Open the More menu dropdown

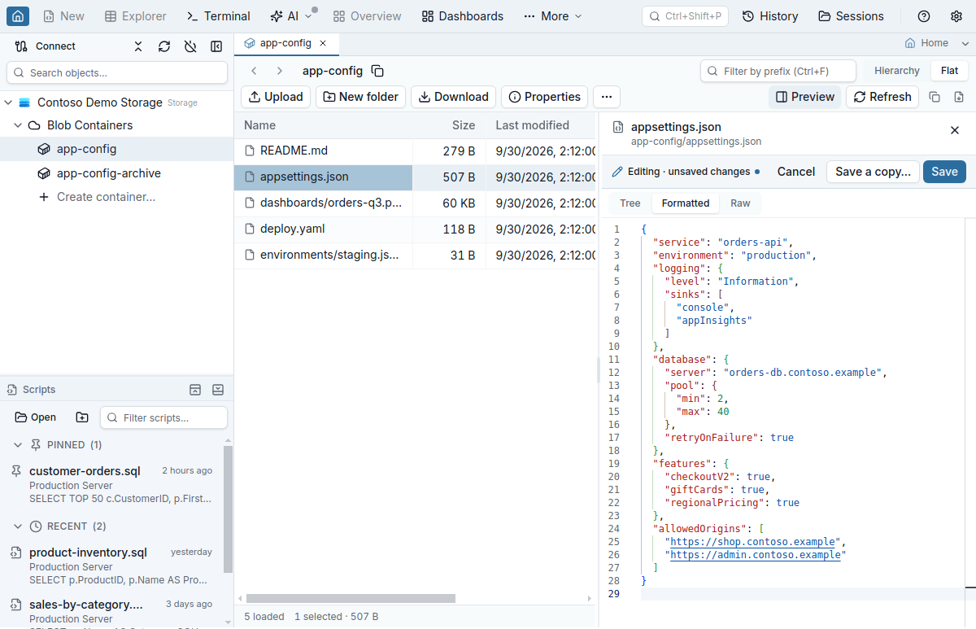point(553,16)
